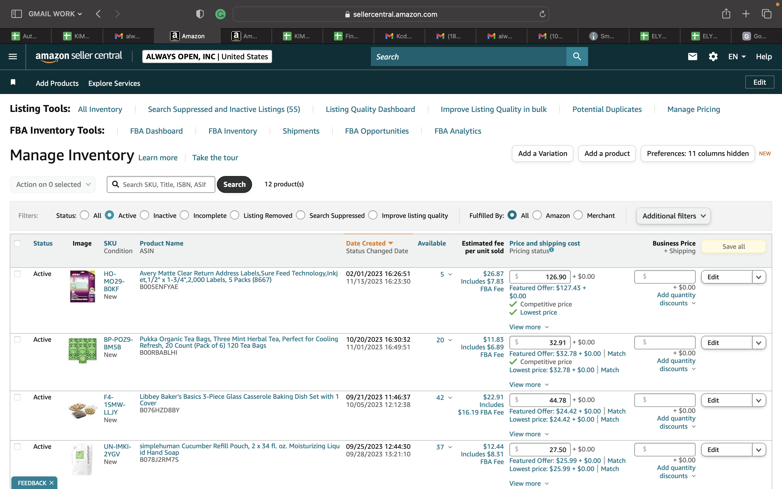Image resolution: width=782 pixels, height=489 pixels.
Task: Open Edit dropdown arrow for Avery row
Action: [x=759, y=277]
